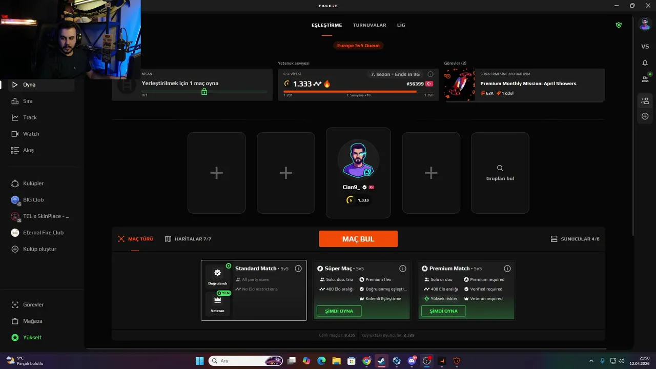Click the mission rocket thumbnail image
Image resolution: width=656 pixels, height=369 pixels.
tap(459, 85)
